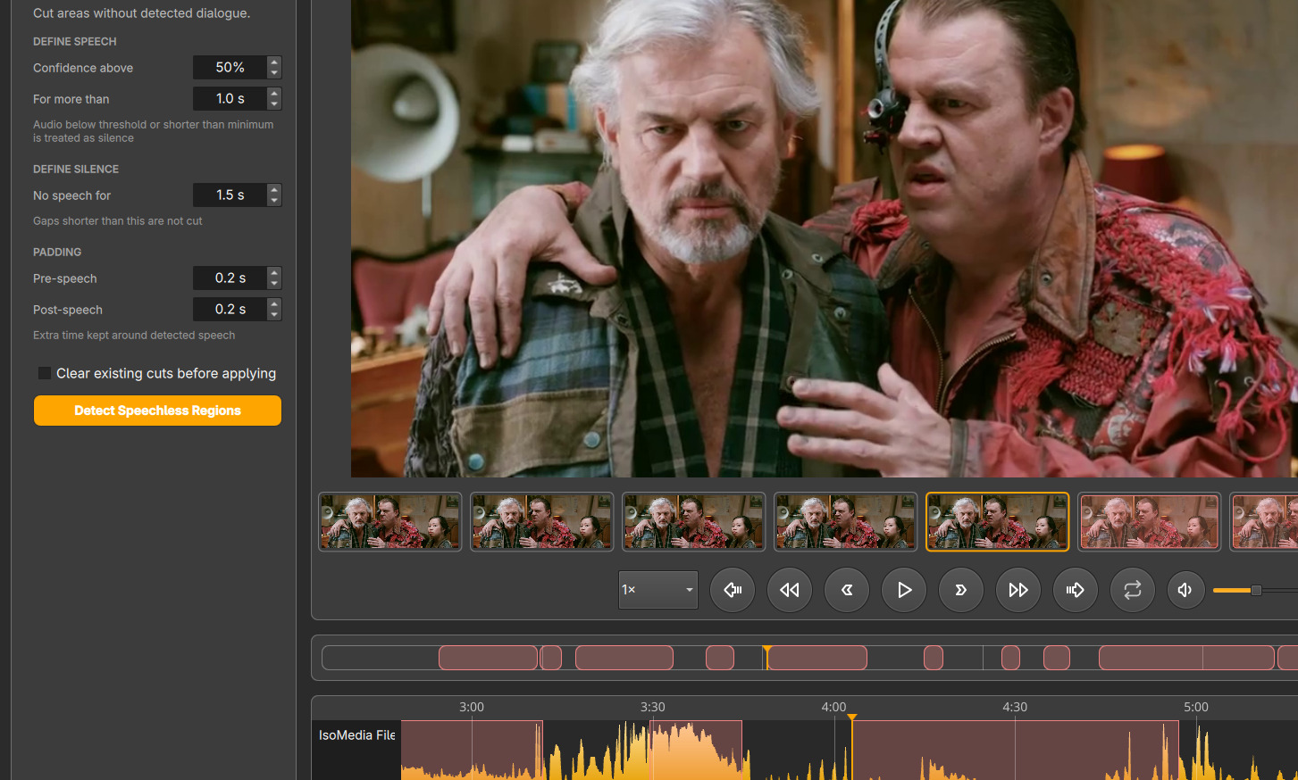Jump to previous cut marker button
This screenshot has width=1298, height=780.
pyautogui.click(x=733, y=590)
